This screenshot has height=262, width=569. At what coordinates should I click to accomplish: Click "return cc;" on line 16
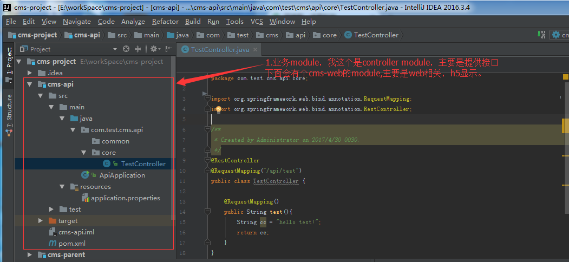(253, 233)
